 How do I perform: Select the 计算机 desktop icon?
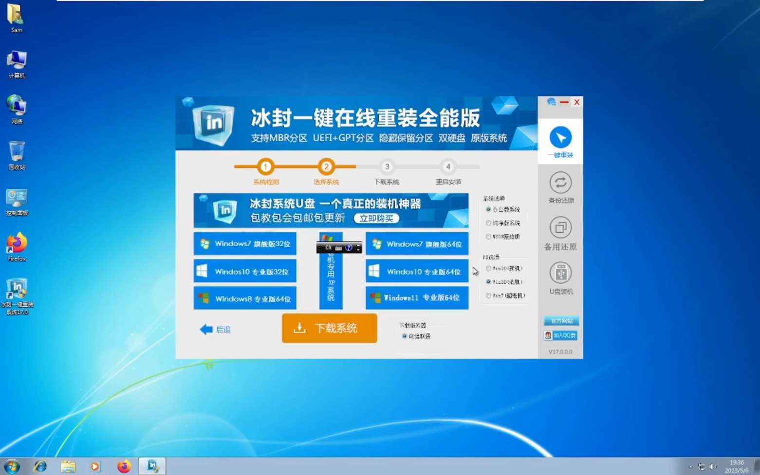tap(17, 65)
